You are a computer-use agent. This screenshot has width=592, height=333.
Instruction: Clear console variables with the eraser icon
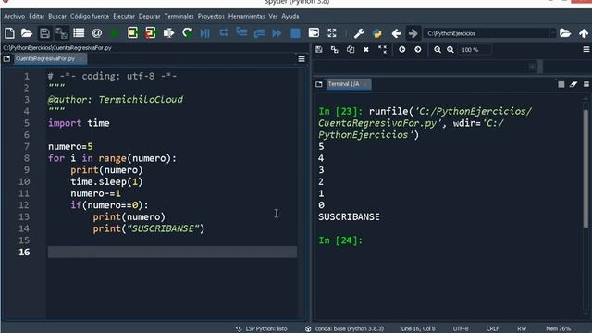tap(573, 84)
